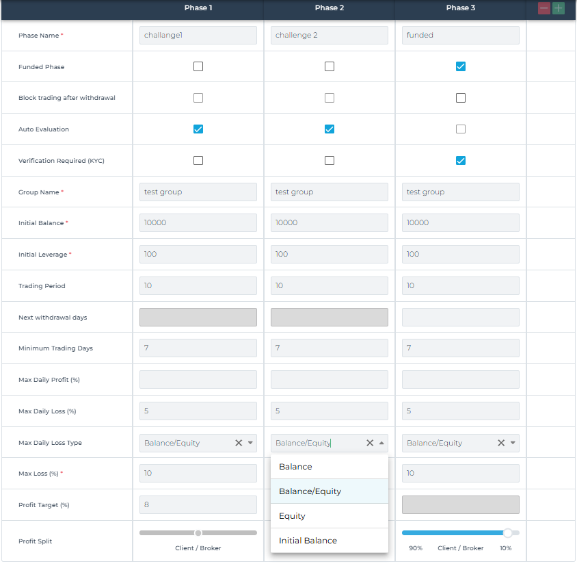Enable Funded Phase checkbox for Phase 1
577x566 pixels.
point(198,66)
